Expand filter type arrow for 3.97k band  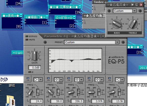click(x=102, y=80)
